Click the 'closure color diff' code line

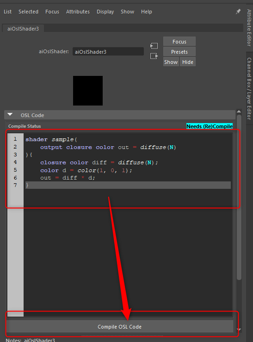point(99,162)
